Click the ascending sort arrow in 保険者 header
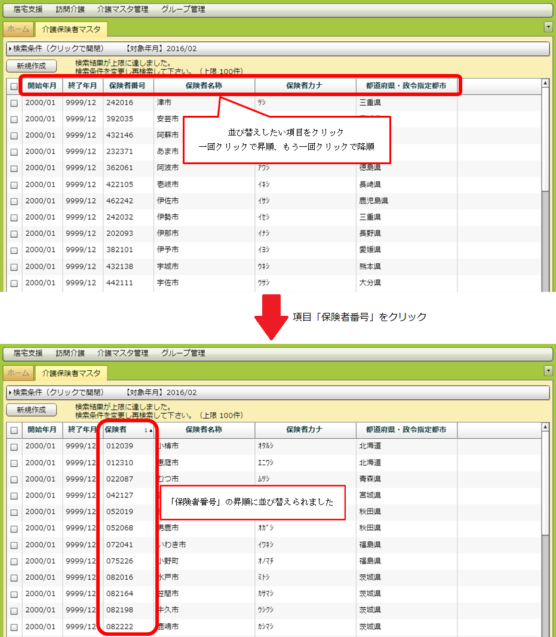Image resolution: width=556 pixels, height=637 pixels. coord(150,430)
